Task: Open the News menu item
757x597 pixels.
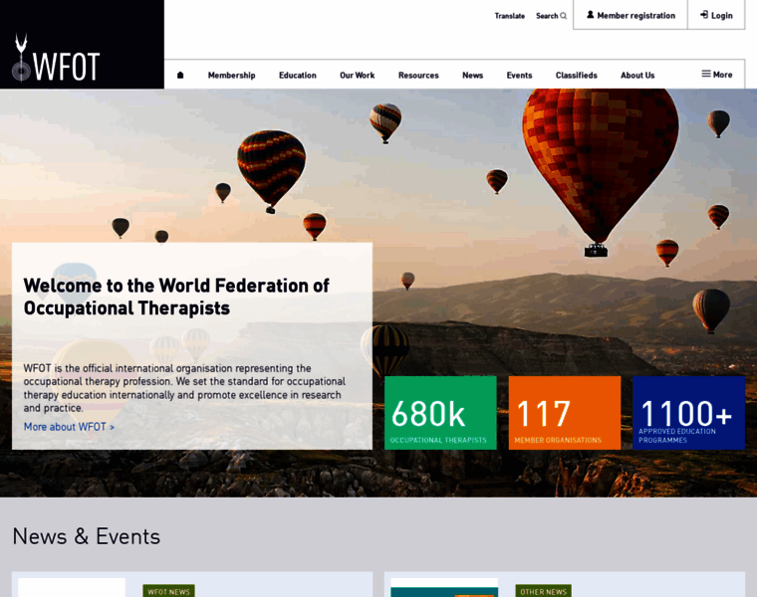Action: tap(473, 76)
